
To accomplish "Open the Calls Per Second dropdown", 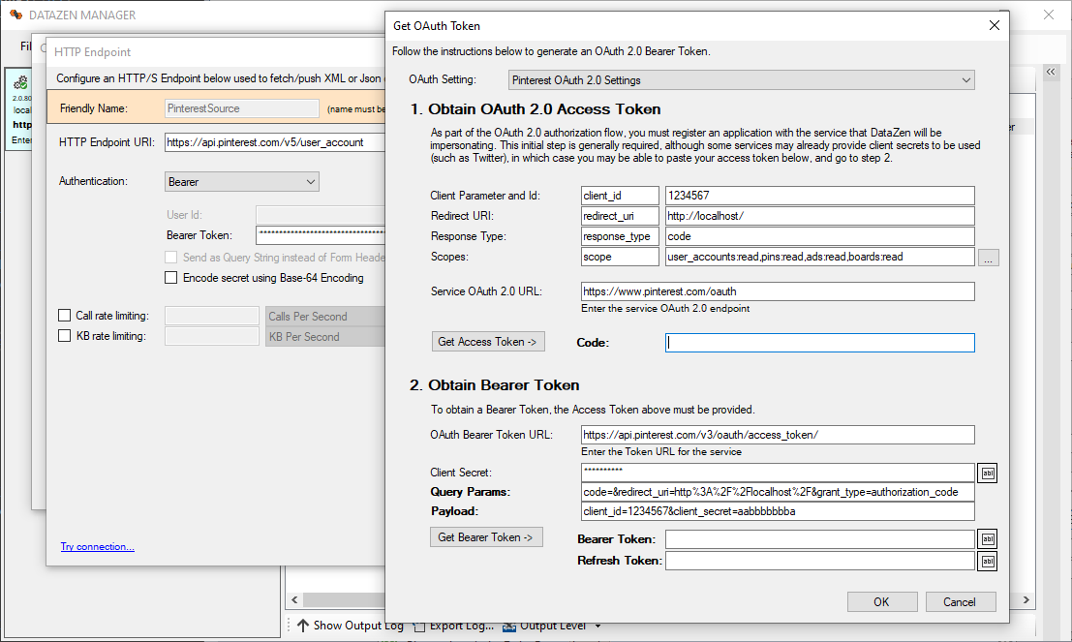I will [325, 317].
